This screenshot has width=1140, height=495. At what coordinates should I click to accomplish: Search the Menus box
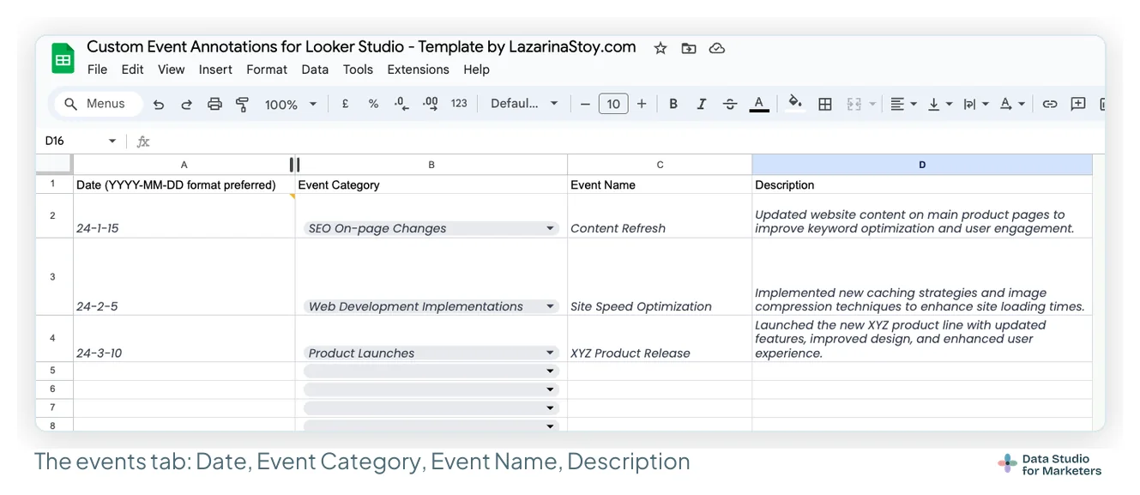pyautogui.click(x=98, y=104)
